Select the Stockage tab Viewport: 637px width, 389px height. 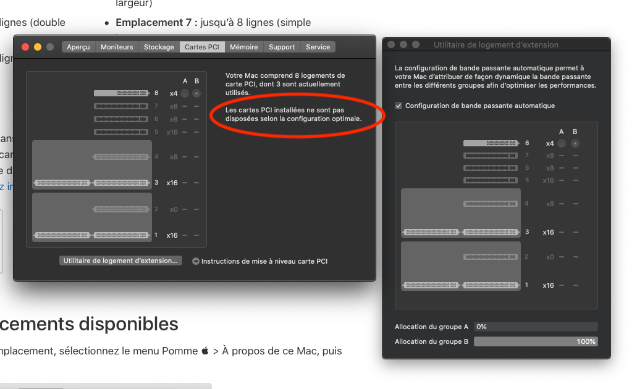click(159, 47)
